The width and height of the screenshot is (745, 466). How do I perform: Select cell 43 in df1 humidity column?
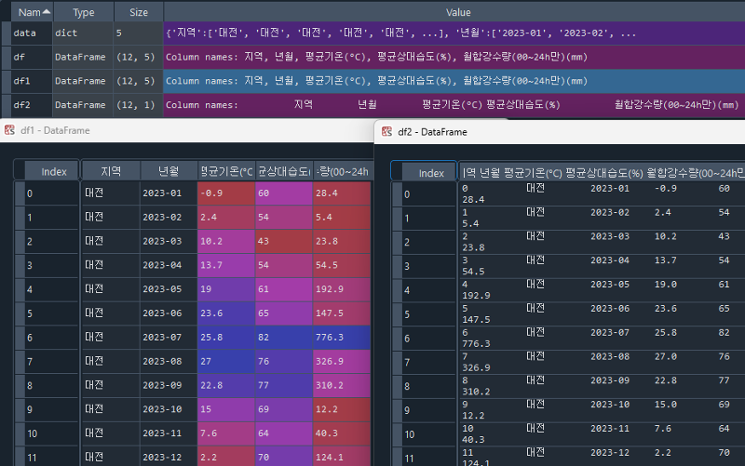coord(284,242)
